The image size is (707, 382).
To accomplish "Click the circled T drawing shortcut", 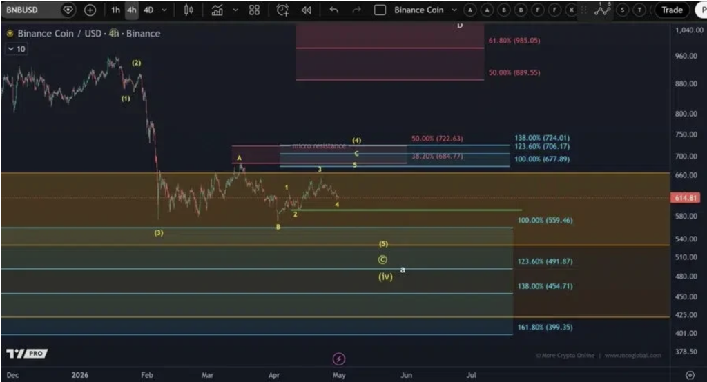I will tap(639, 10).
